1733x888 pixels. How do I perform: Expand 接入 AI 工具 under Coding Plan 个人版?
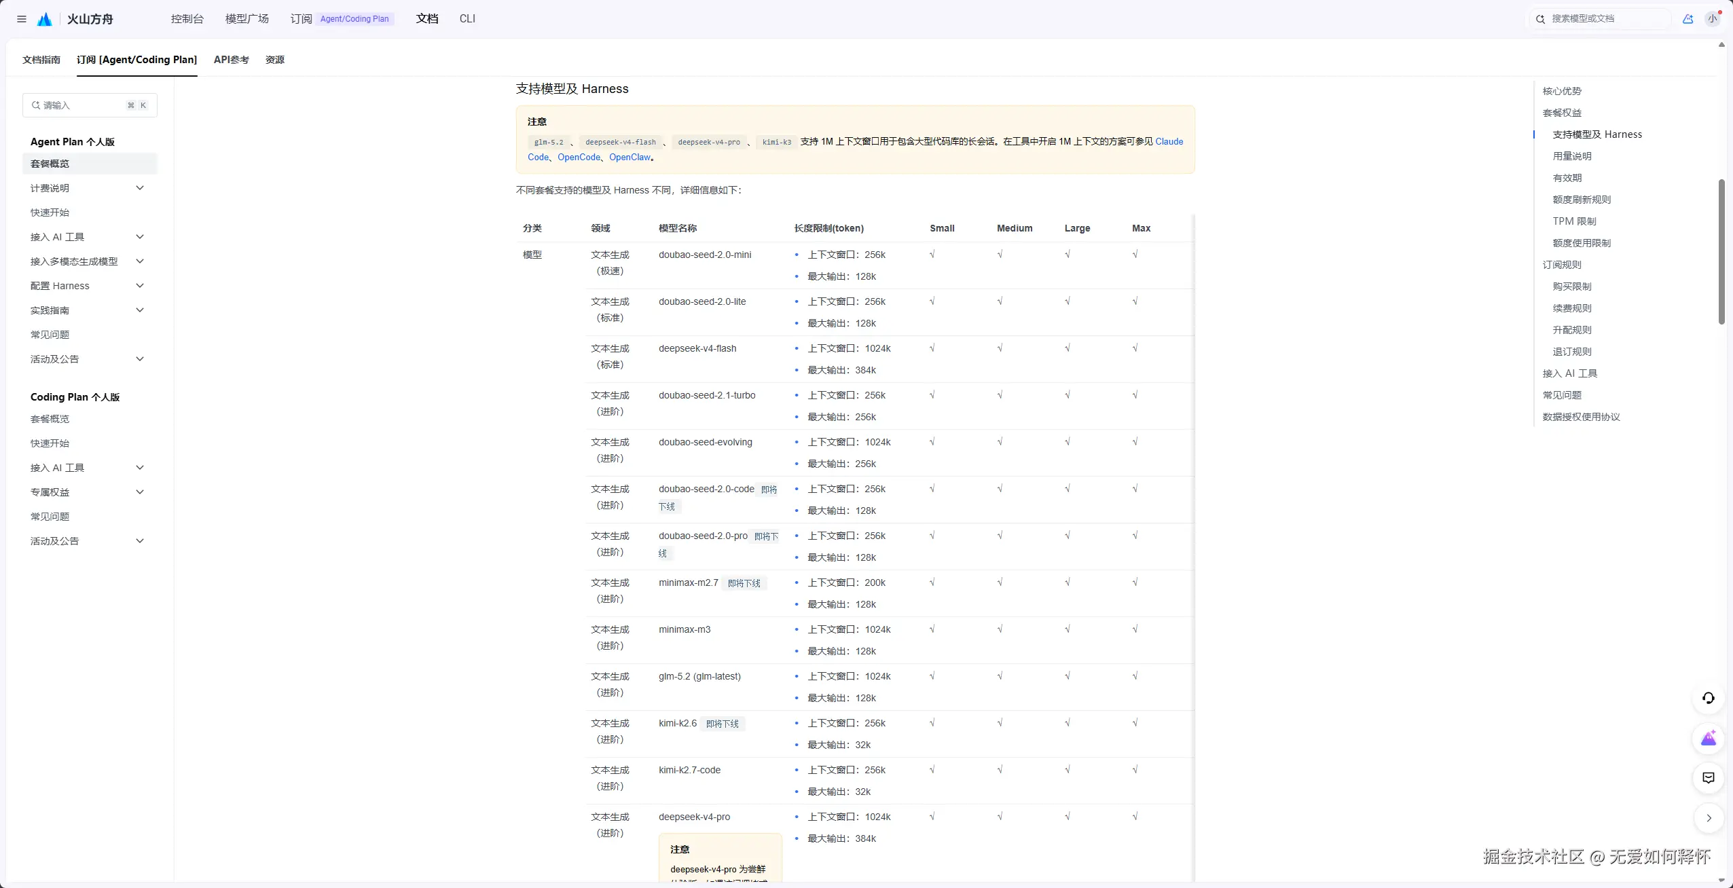pos(140,468)
